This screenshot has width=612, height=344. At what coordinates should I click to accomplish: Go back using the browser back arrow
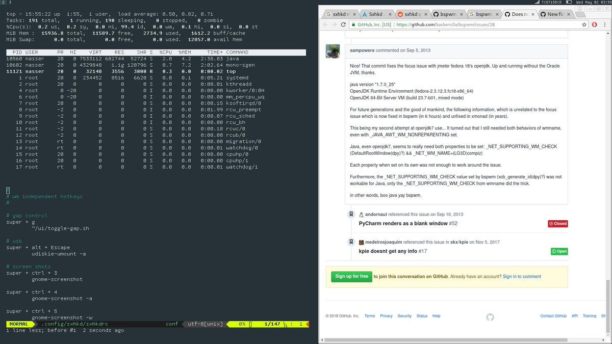tap(326, 24)
